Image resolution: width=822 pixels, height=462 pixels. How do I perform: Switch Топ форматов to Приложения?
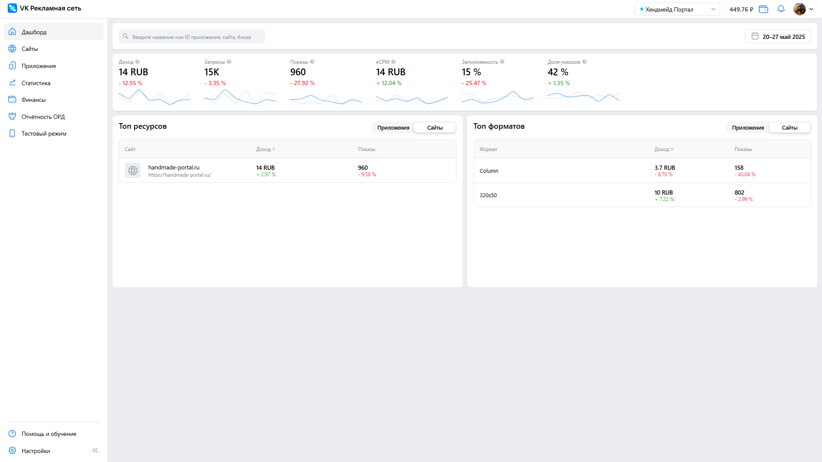click(x=748, y=127)
